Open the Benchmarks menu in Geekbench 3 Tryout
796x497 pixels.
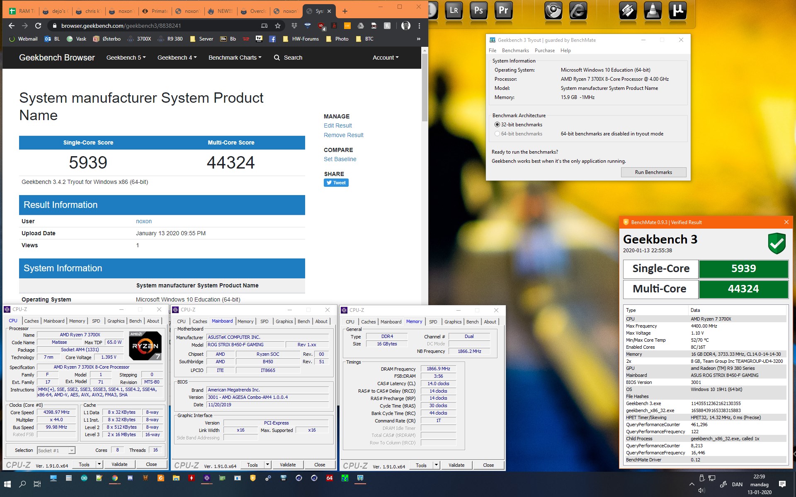click(515, 51)
